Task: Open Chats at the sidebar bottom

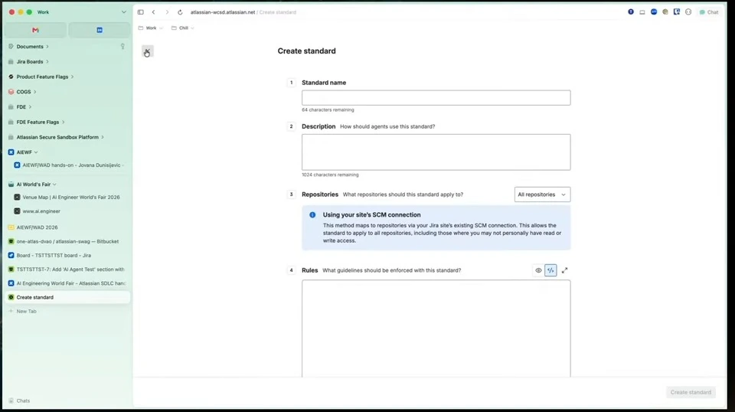Action: (x=19, y=401)
